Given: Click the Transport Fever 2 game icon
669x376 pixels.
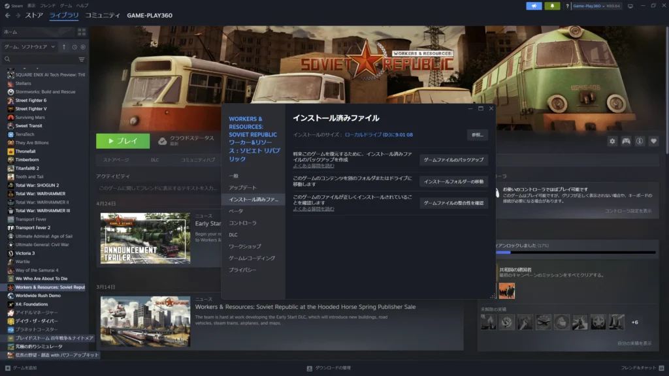Looking at the screenshot, I should [x=10, y=228].
